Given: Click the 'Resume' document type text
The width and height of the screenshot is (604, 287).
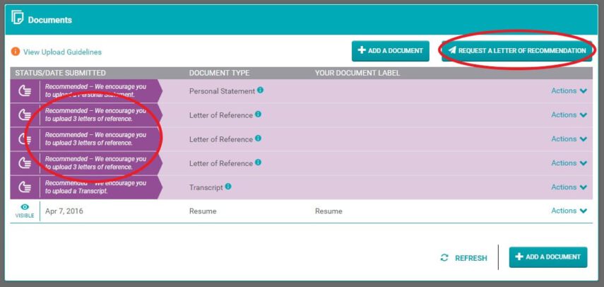Looking at the screenshot, I should click(203, 211).
